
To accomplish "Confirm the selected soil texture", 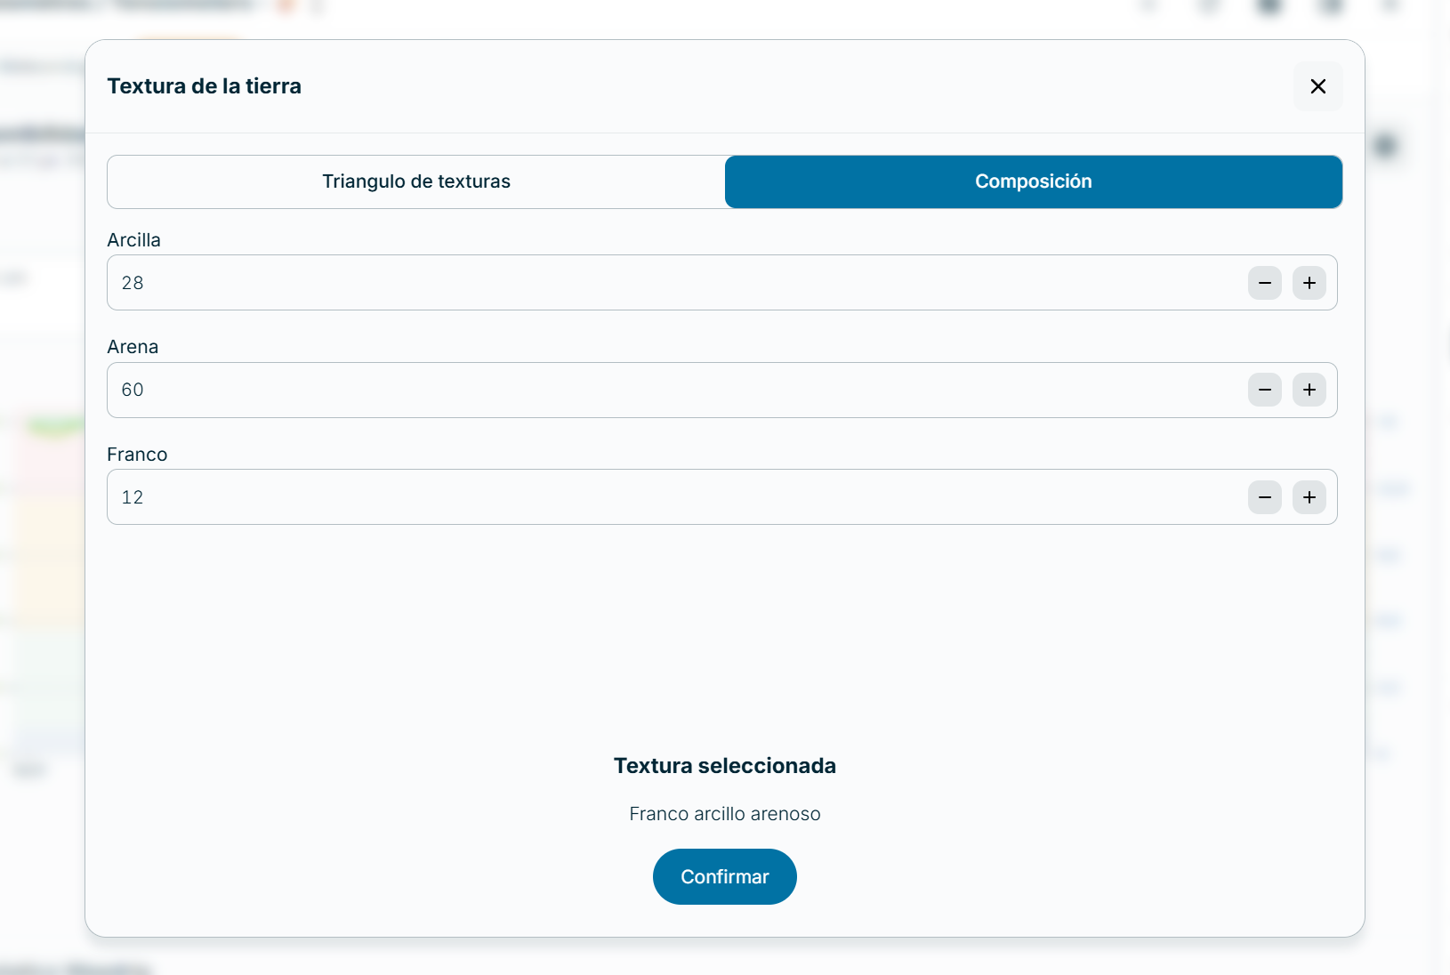I will 724,876.
